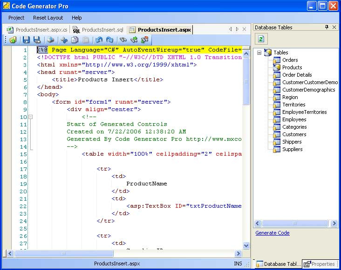Click the editor horizontal scrollbar thumb
Screen dimensions: 341x270
(x=63, y=253)
